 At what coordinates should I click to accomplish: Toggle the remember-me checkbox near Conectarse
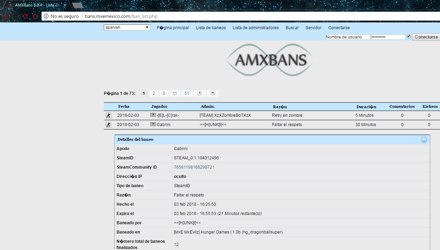[x=409, y=36]
